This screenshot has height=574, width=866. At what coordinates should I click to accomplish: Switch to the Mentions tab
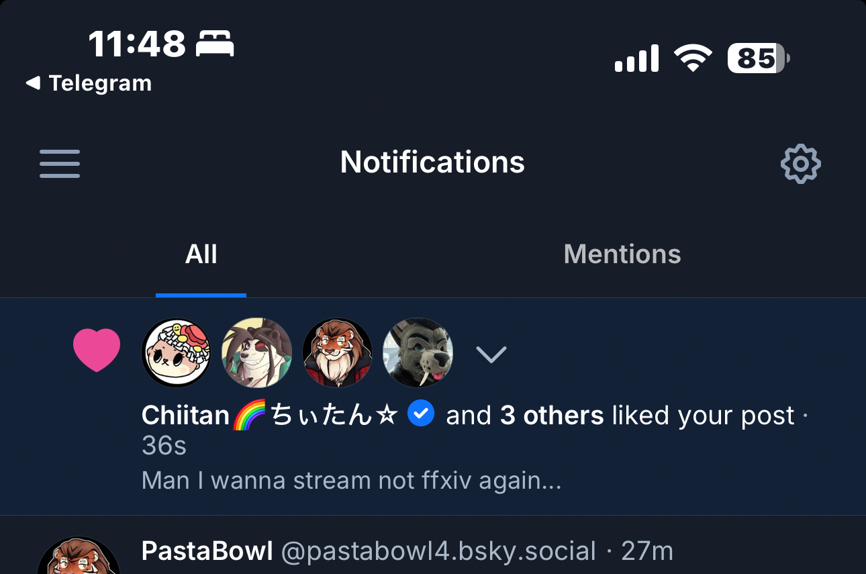point(622,254)
